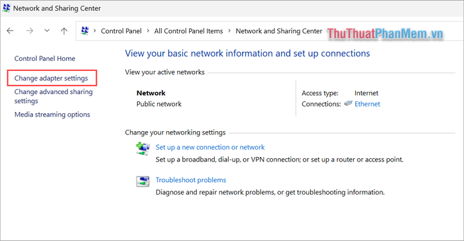Open the recent locations dropdown chevron
The image size is (464, 241).
47,30
